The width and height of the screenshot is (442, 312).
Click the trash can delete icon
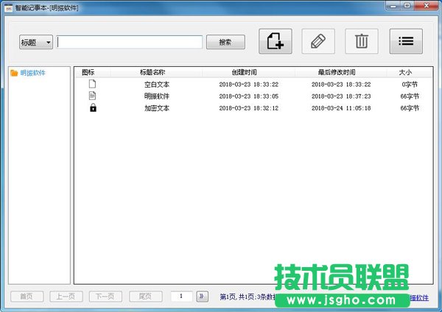[x=362, y=41]
